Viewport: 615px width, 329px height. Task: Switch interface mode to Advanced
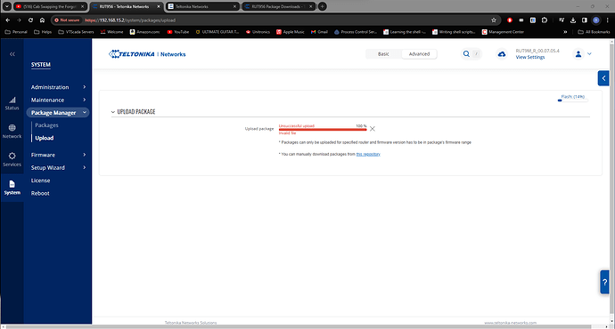[419, 54]
